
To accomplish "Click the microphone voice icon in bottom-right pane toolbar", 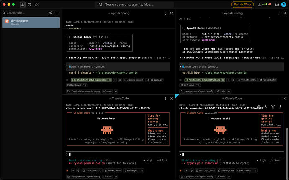I will point(192,170).
